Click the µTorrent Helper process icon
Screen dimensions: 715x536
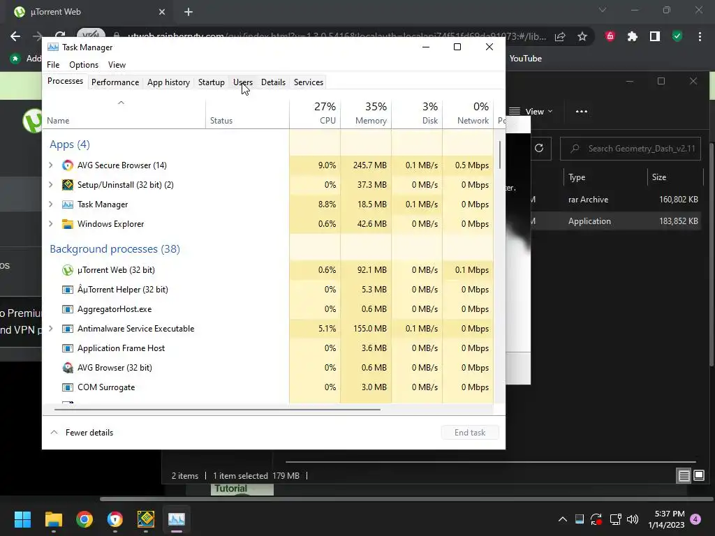68,290
